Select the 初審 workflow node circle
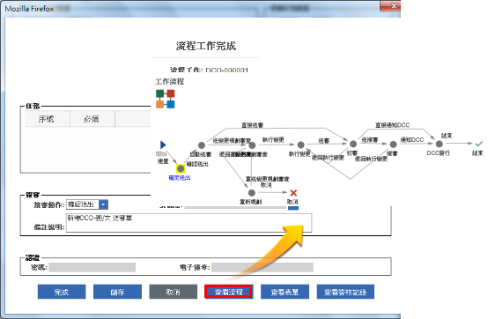Viewport: 488px width, 319px height. (x=353, y=145)
